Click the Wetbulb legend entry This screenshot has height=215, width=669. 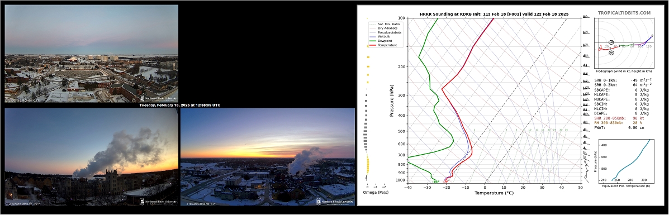(382, 37)
